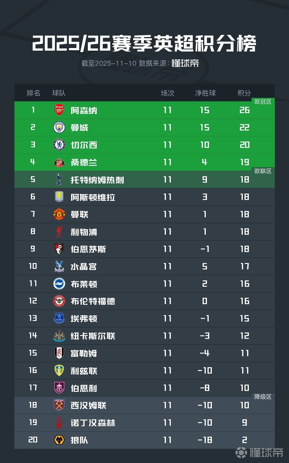Click the Arsenal club crest
The width and height of the screenshot is (289, 463).
tap(59, 110)
